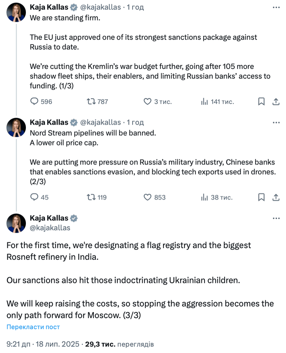
Task: Click 'Перекласти пост' translate link
Action: coord(33,327)
